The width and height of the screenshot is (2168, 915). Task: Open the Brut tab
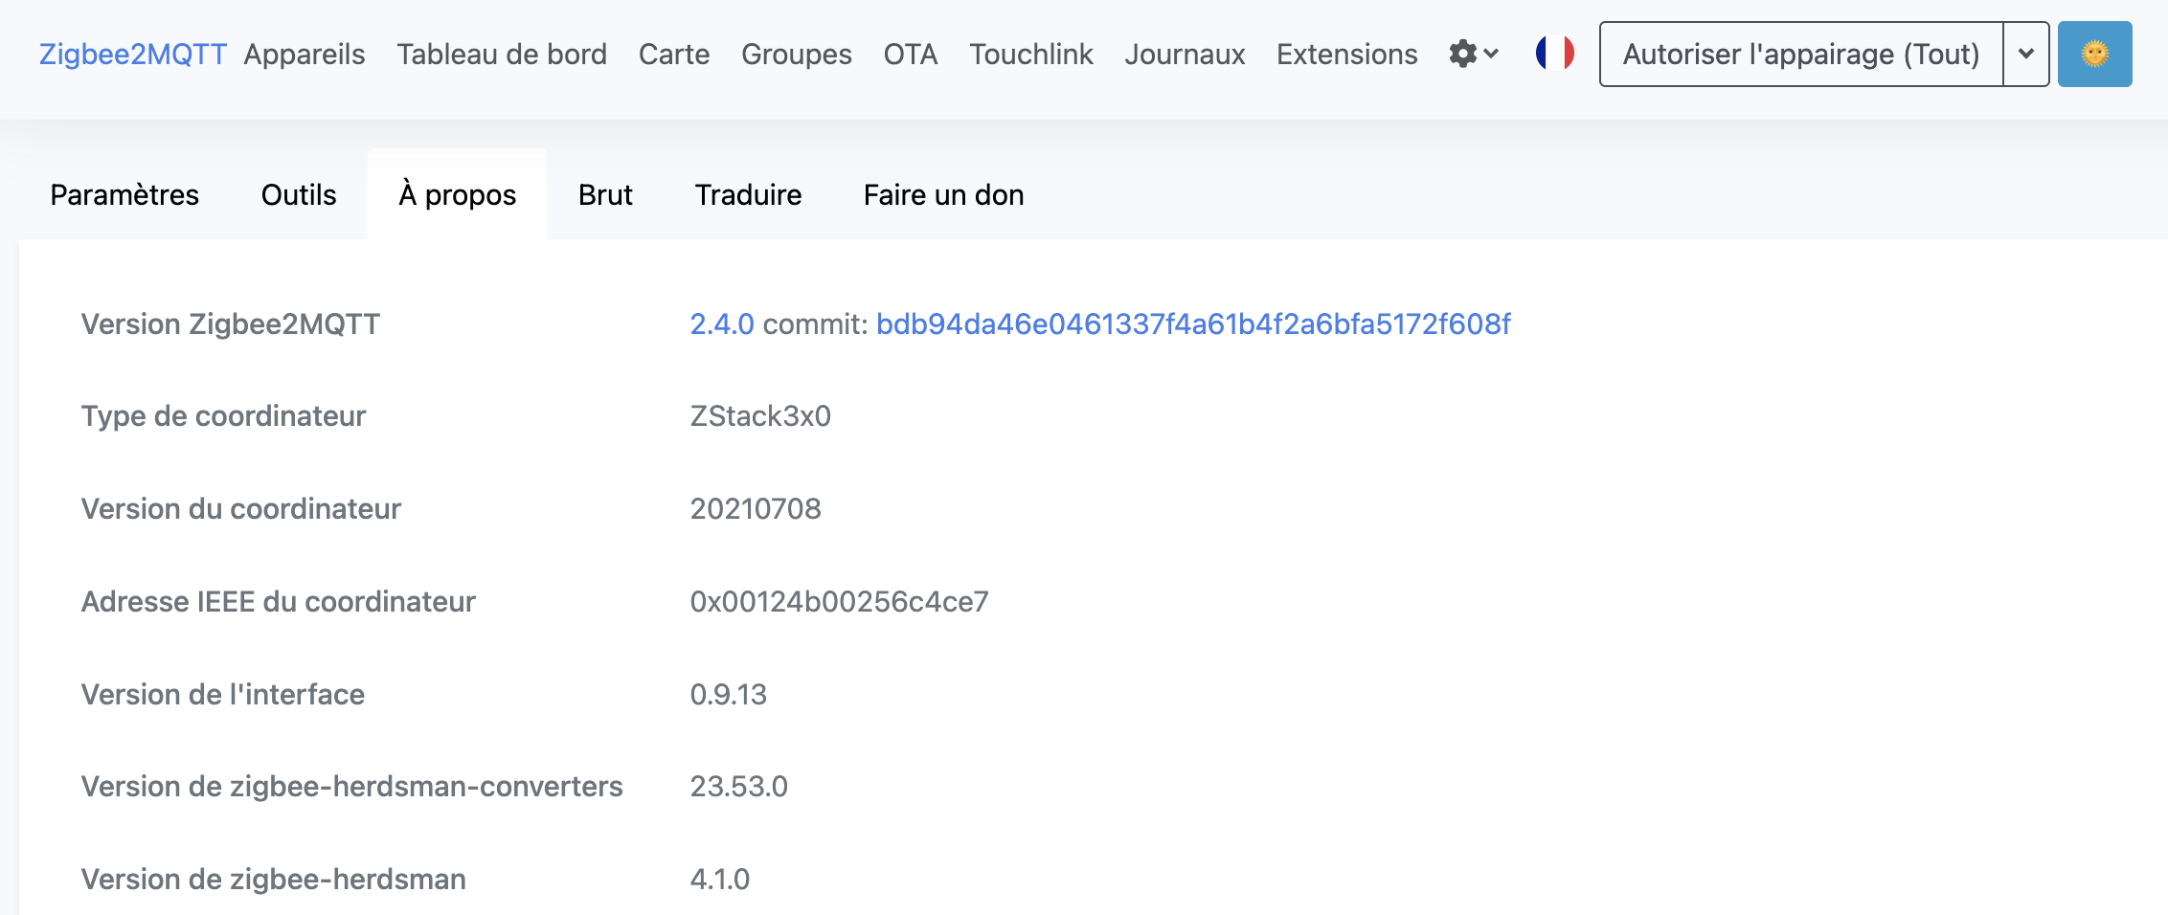(x=605, y=194)
